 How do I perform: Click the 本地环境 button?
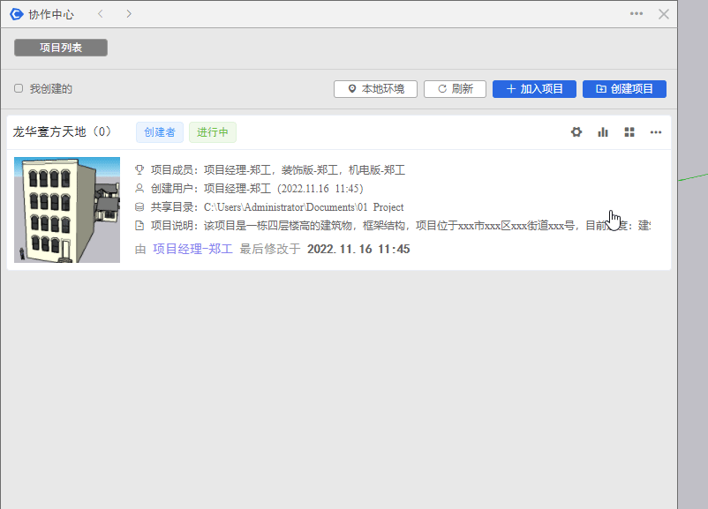[375, 89]
